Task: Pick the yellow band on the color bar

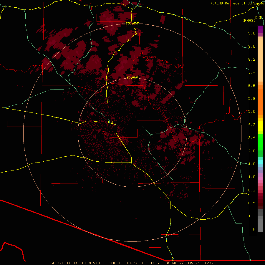Action: point(260,126)
